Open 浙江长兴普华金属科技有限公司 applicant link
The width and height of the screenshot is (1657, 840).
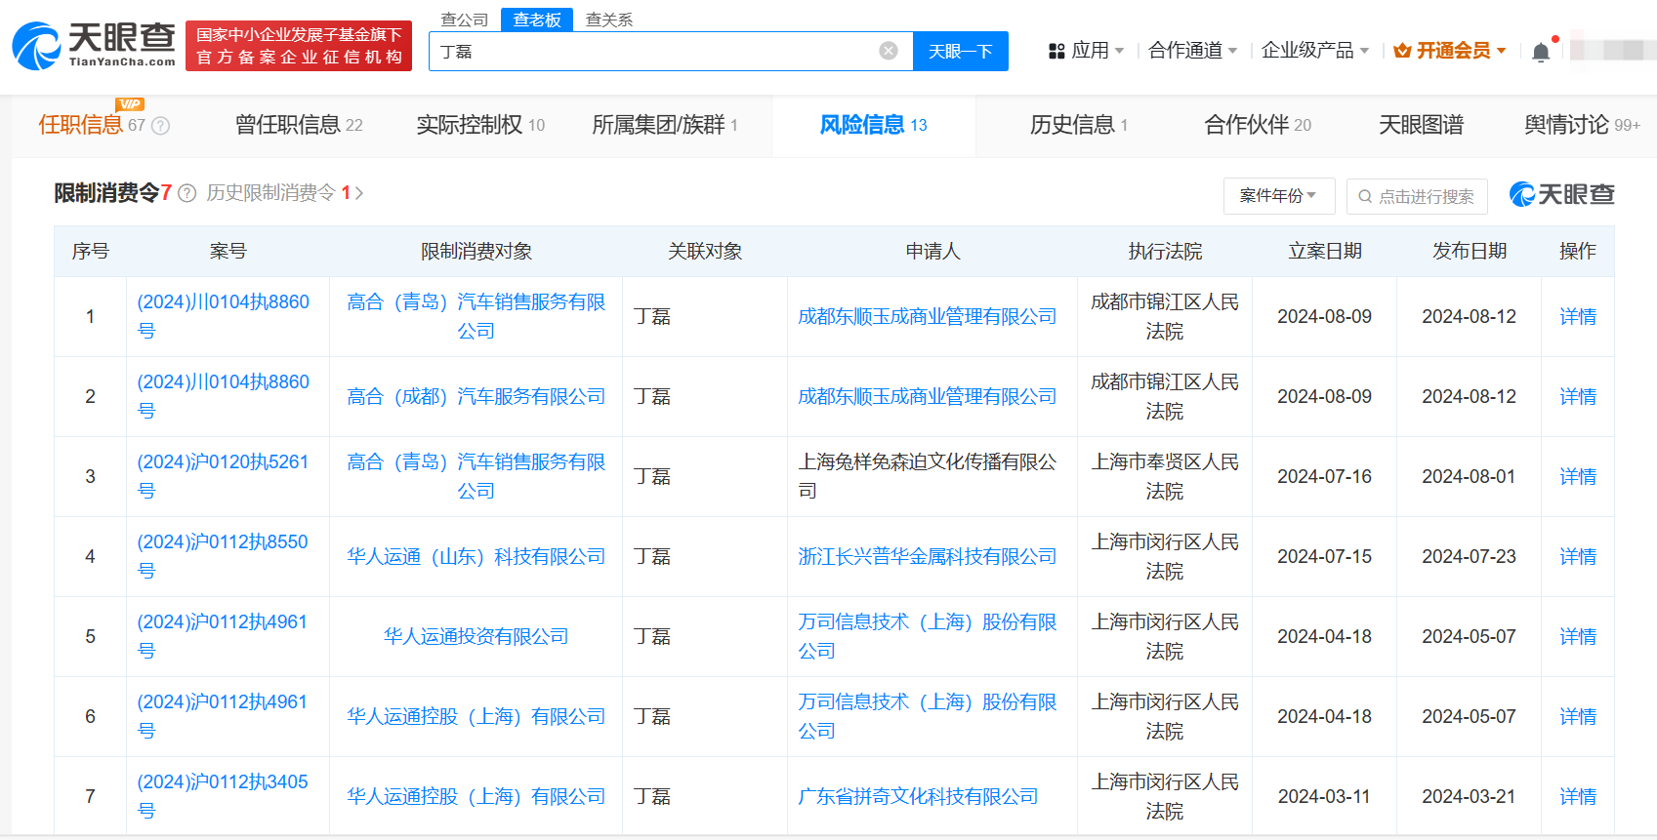point(927,556)
